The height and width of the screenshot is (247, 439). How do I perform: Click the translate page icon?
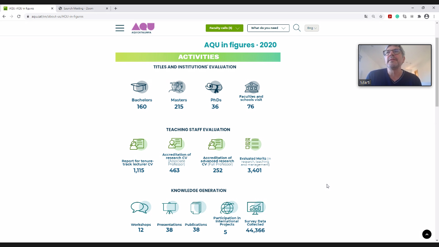[x=366, y=17]
